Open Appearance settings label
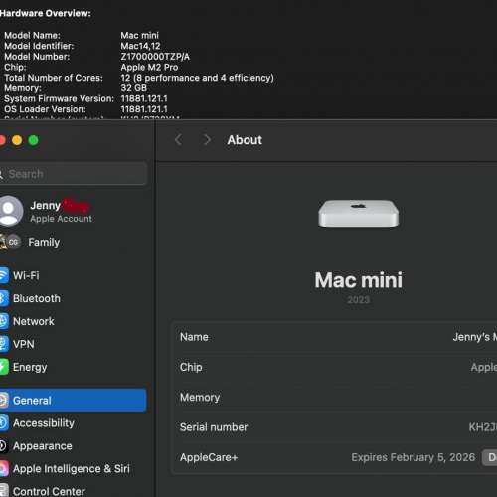This screenshot has height=497, width=497. (43, 446)
